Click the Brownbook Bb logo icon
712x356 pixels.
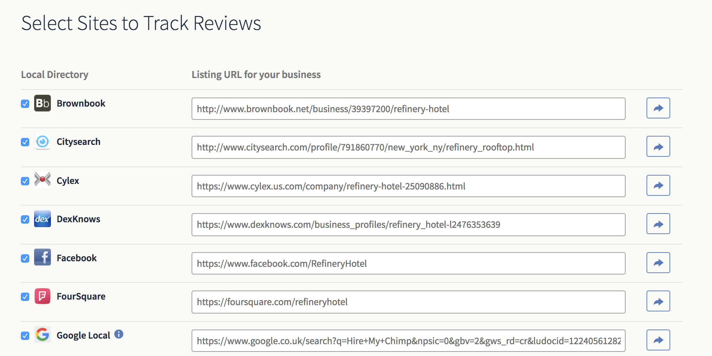click(x=42, y=103)
